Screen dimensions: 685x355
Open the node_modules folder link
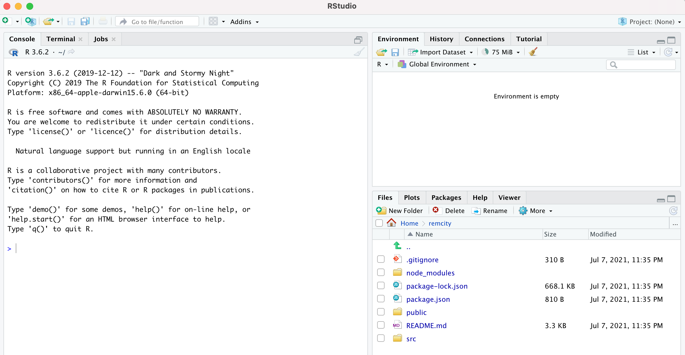click(x=430, y=273)
